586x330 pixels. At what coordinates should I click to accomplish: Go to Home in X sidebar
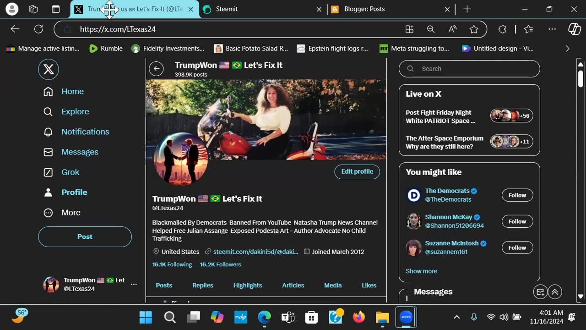(64, 91)
